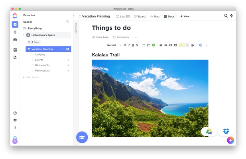The image size is (246, 159).
Task: Apply the pink highlight swatch
Action: [187, 45]
